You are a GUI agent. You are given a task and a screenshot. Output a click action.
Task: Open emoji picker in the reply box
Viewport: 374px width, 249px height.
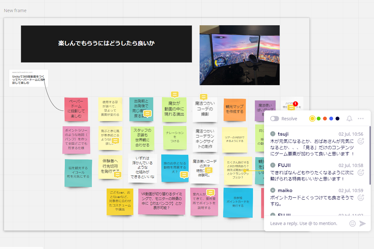tap(352, 223)
